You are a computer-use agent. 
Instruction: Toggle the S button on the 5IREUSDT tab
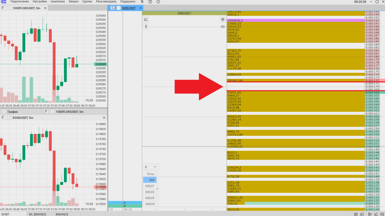(x=112, y=8)
